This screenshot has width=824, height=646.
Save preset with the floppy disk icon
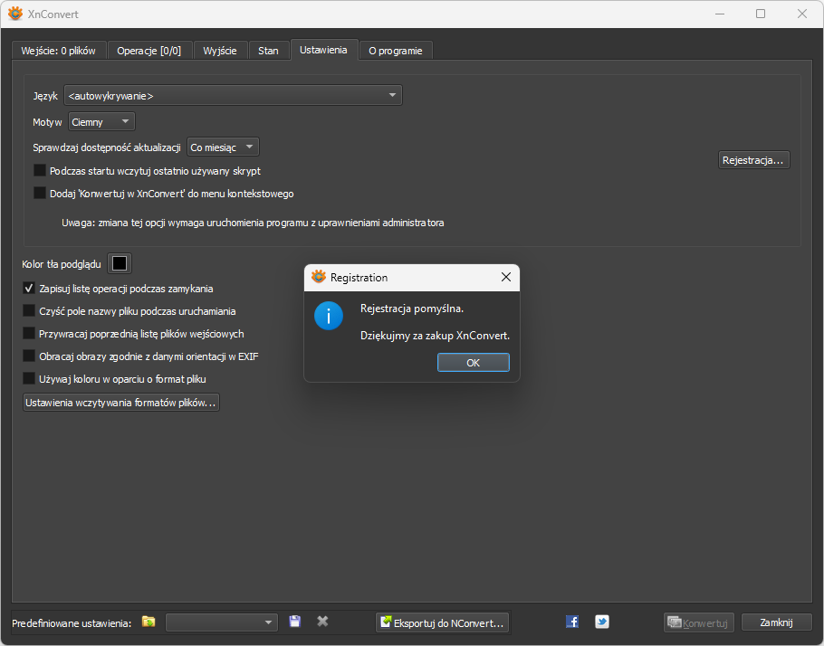[x=295, y=622]
